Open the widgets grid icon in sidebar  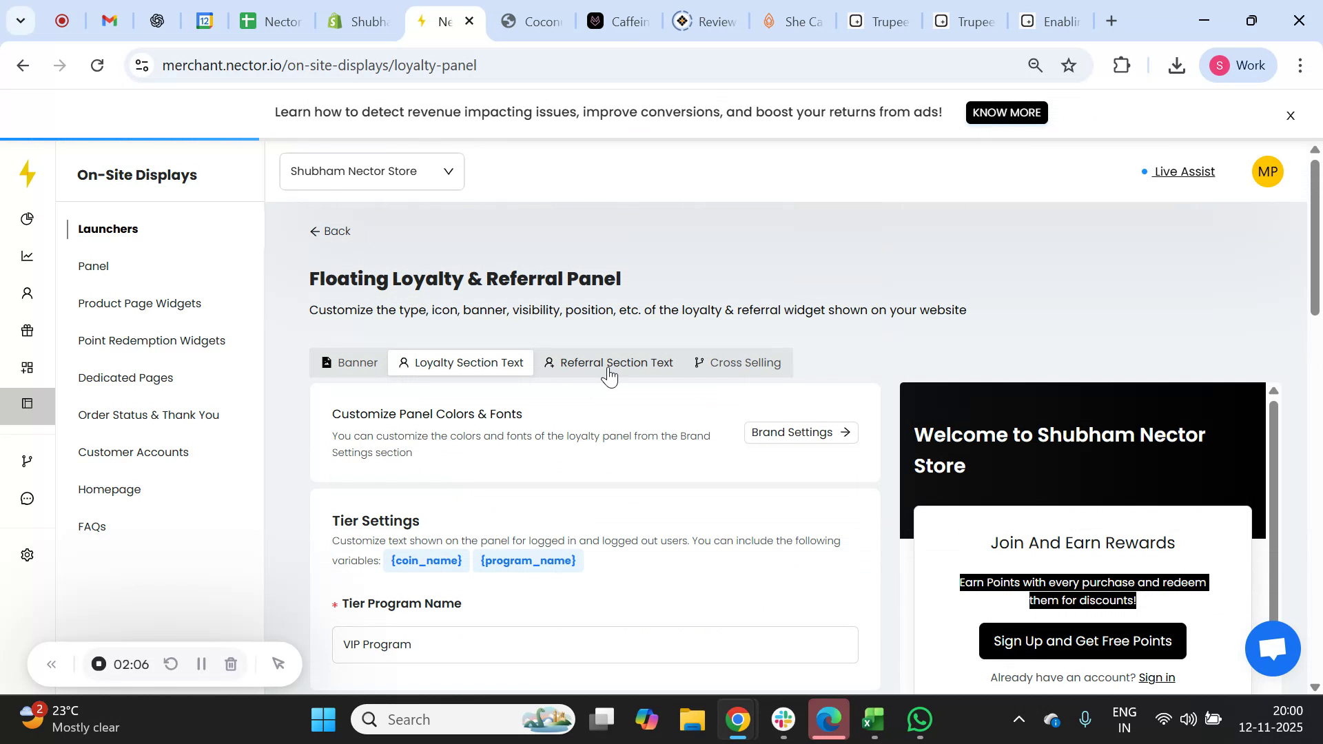27,367
